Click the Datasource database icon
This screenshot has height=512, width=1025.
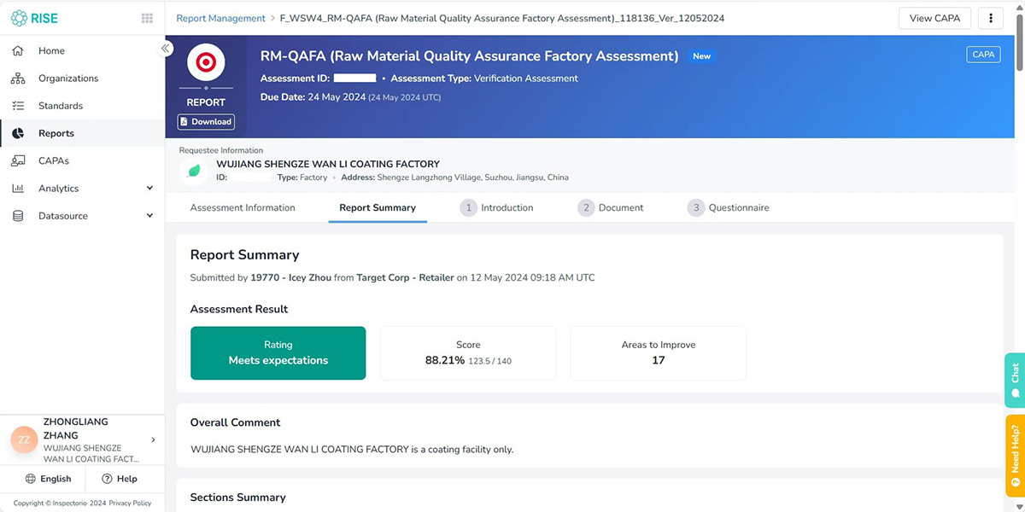pos(18,216)
